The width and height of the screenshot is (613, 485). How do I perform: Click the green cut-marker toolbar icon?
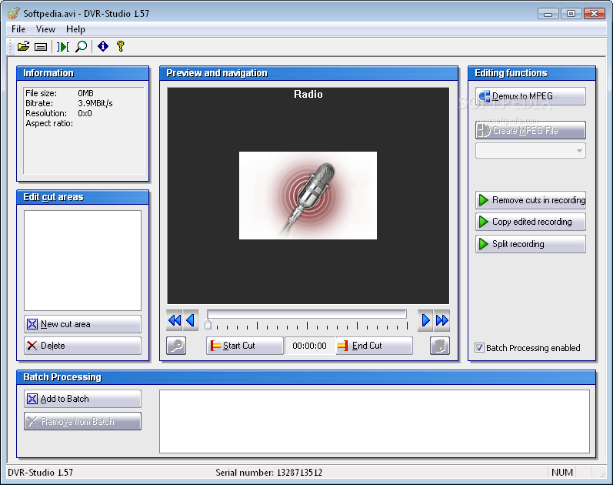point(63,47)
